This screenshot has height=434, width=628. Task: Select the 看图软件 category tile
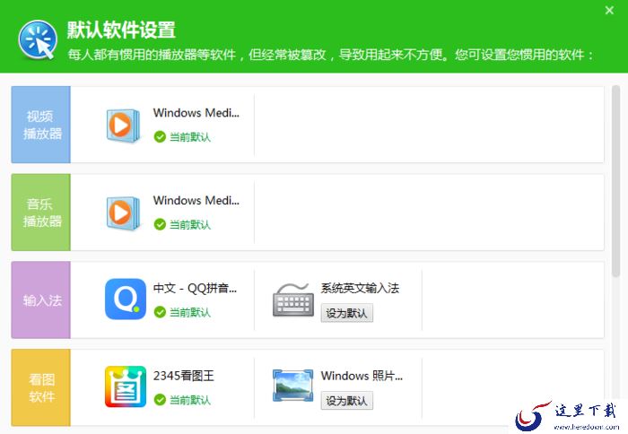coord(41,387)
